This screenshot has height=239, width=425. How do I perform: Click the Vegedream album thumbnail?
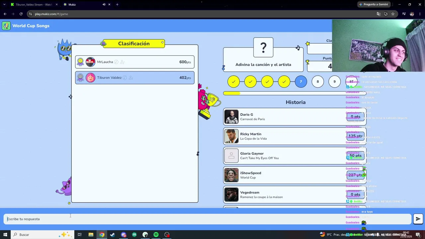[231, 195]
